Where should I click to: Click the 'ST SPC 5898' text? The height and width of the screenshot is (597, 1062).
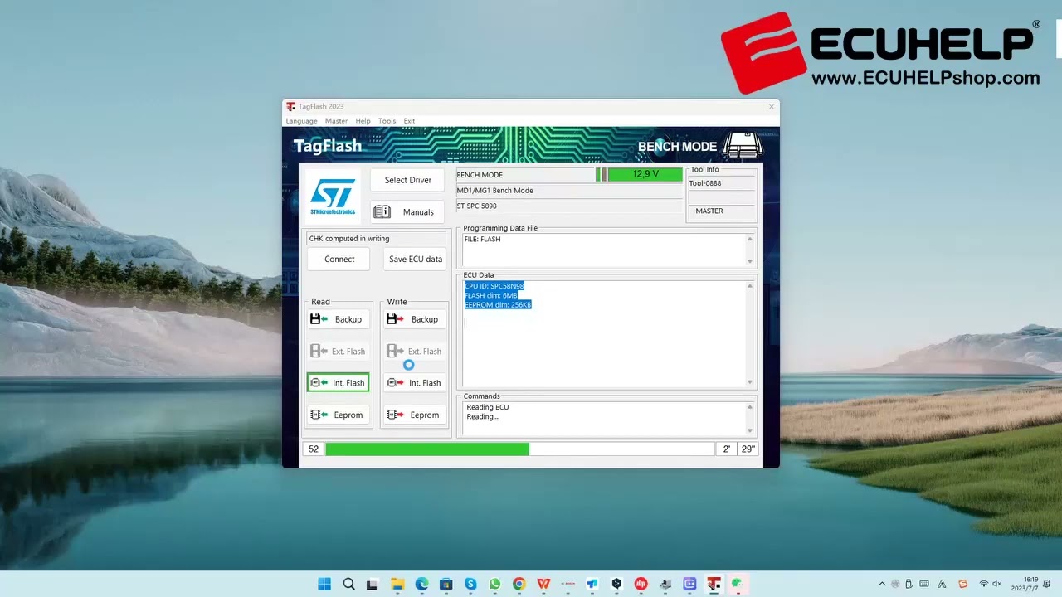coord(476,206)
